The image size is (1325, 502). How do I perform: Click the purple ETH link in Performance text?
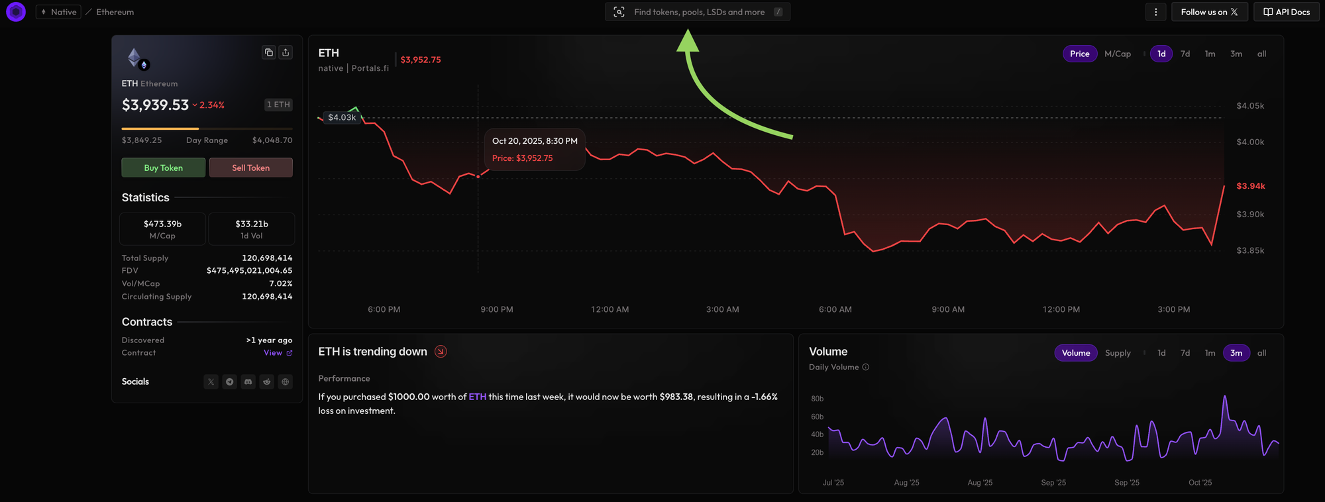click(x=478, y=397)
